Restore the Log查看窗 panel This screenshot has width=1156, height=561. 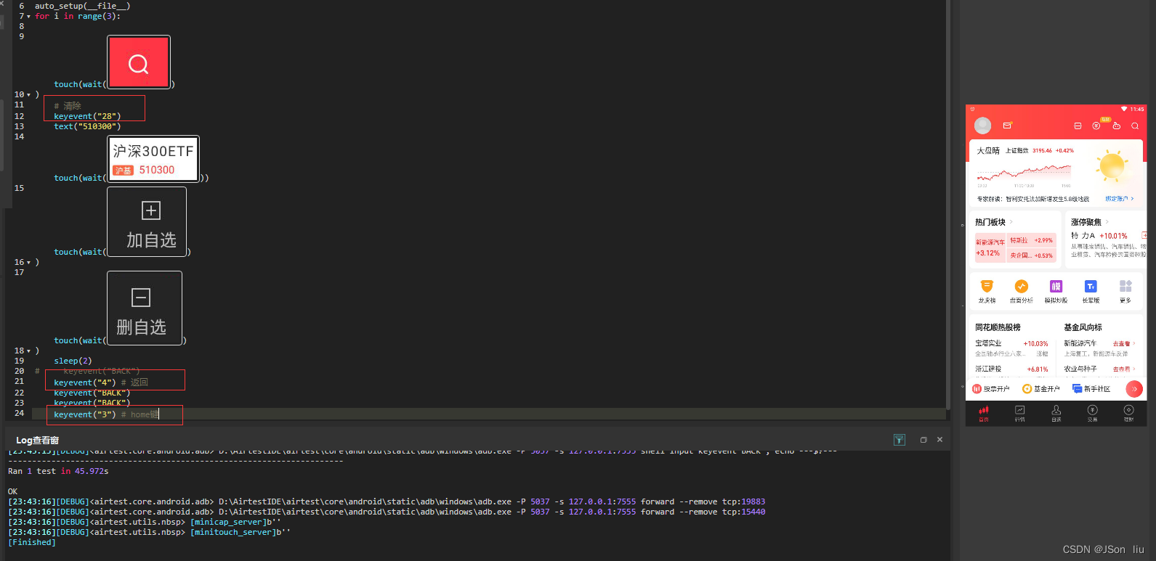tap(923, 440)
